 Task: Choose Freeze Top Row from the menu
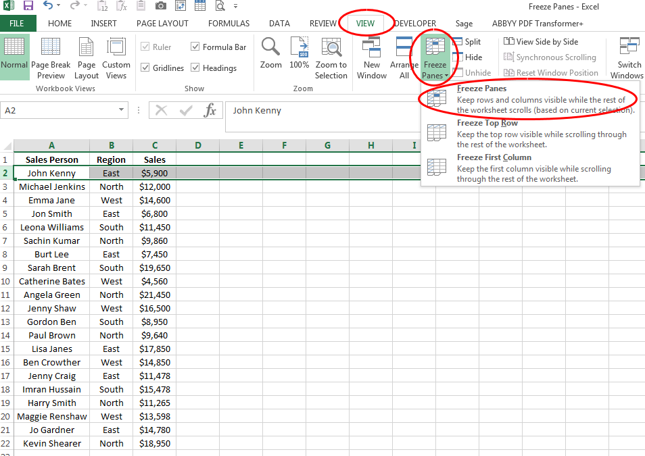(531, 134)
